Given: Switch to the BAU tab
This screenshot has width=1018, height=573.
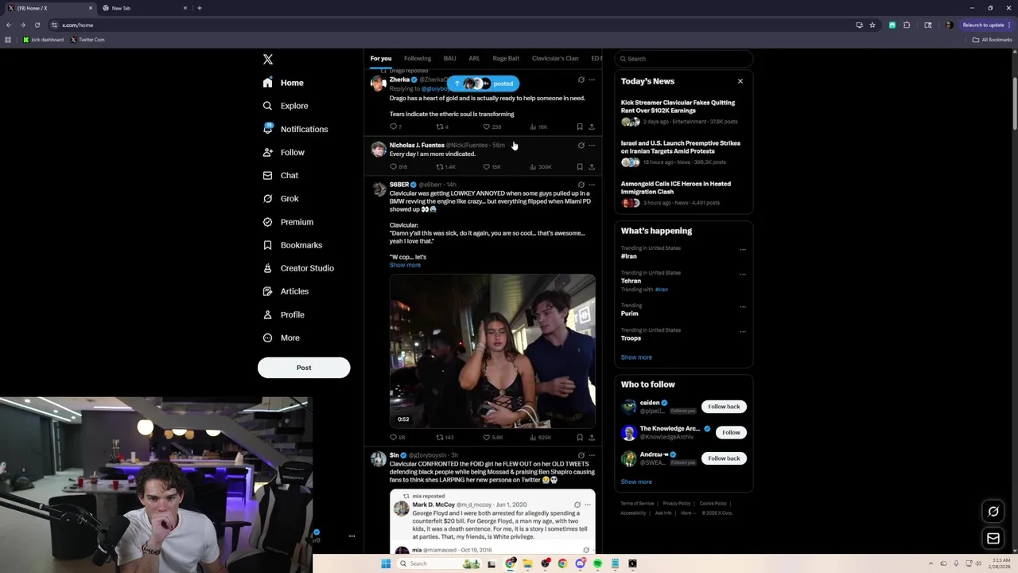Looking at the screenshot, I should [x=449, y=58].
